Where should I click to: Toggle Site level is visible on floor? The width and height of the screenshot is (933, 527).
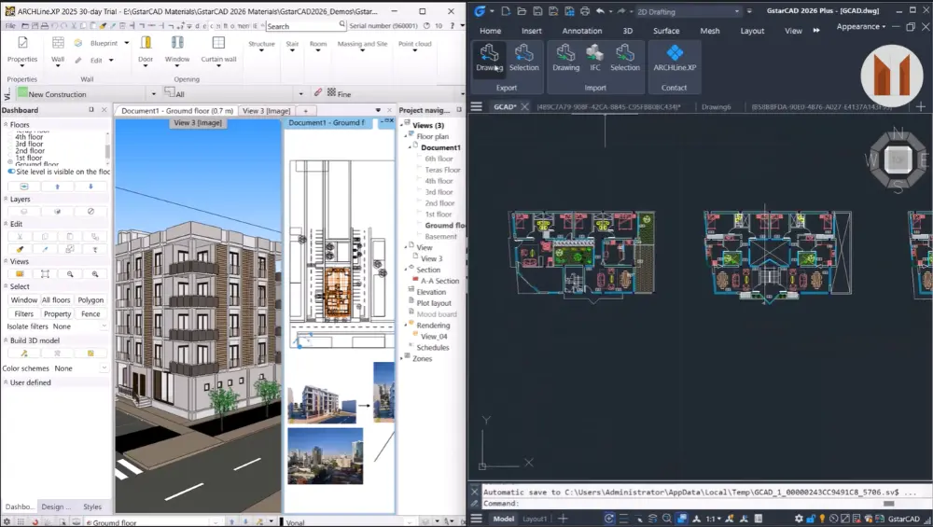click(11, 172)
